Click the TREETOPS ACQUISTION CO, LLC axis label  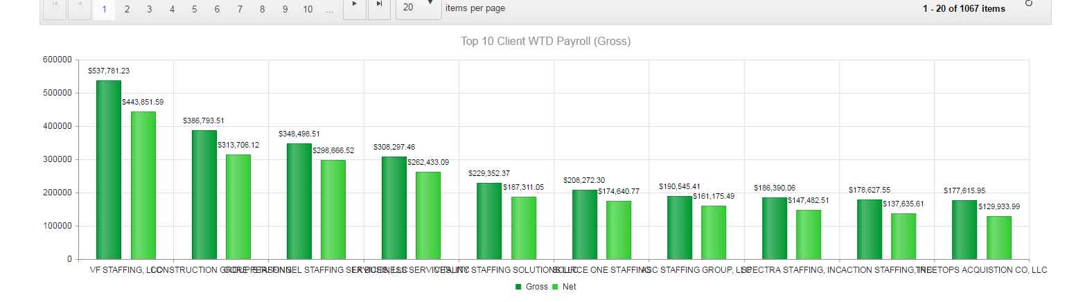tap(982, 269)
